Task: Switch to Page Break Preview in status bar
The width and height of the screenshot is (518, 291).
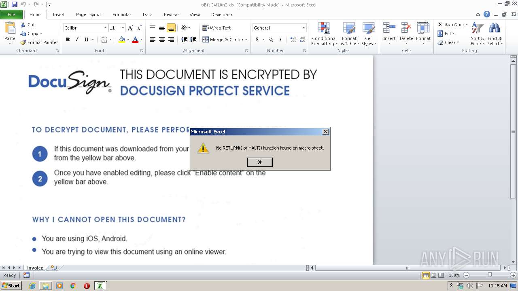Action: point(441,275)
